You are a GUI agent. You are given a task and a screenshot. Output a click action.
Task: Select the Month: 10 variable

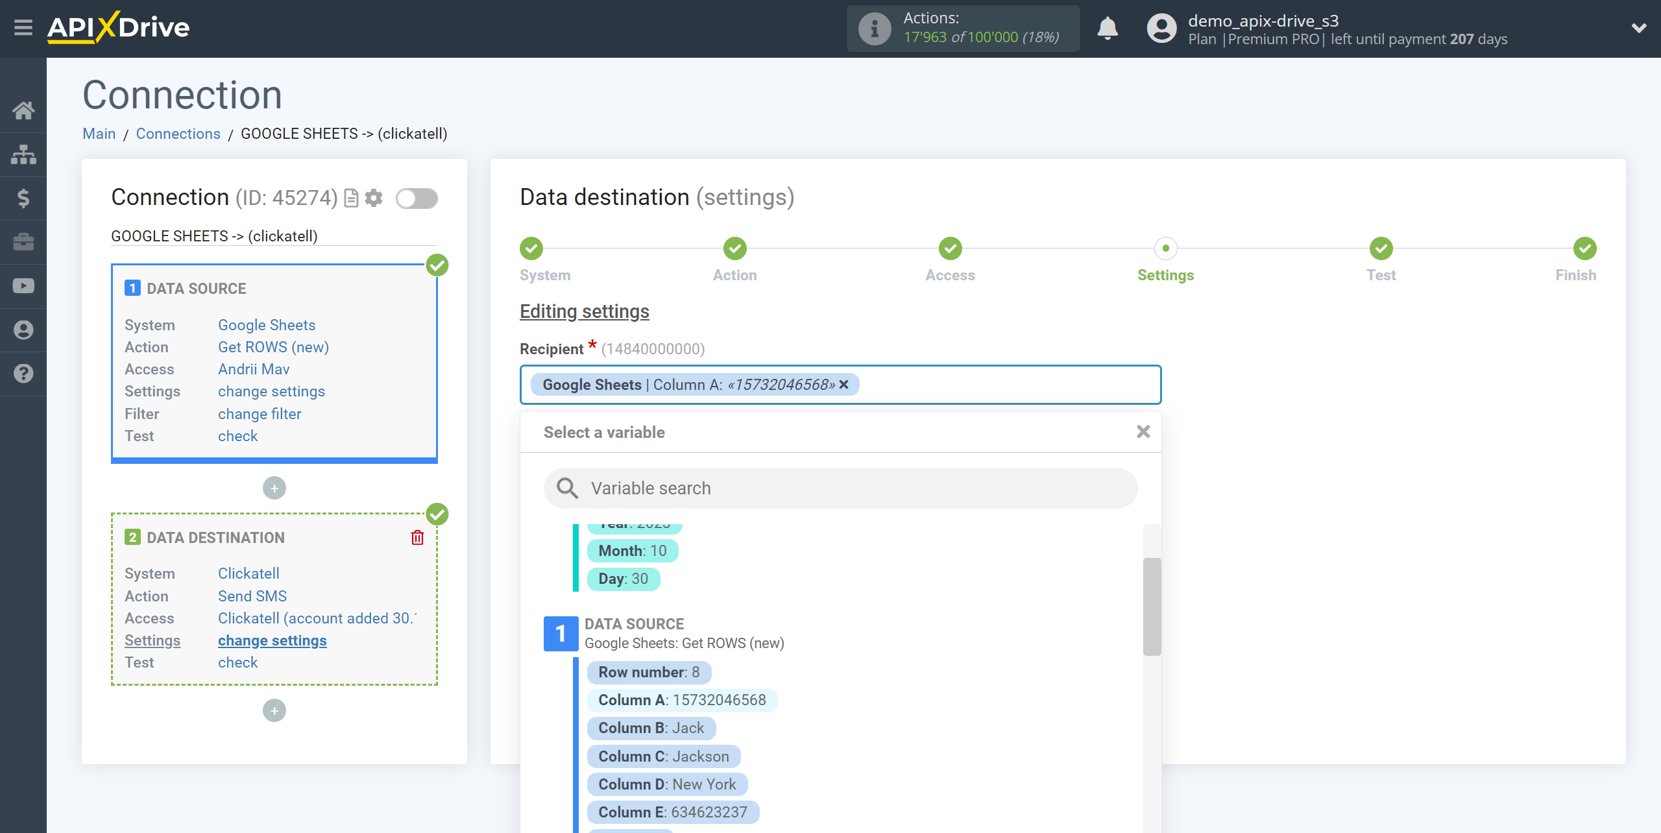(x=632, y=551)
